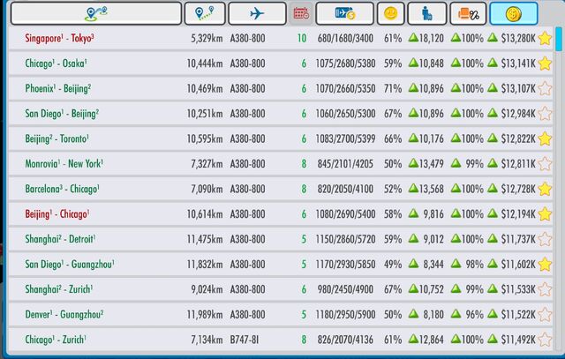Sort by satisfaction smiley face header

coord(390,14)
